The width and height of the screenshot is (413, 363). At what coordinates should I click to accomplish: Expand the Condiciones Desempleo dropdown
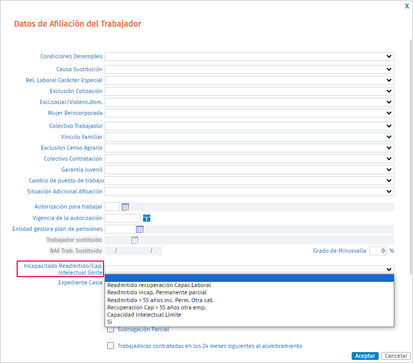[x=249, y=56]
